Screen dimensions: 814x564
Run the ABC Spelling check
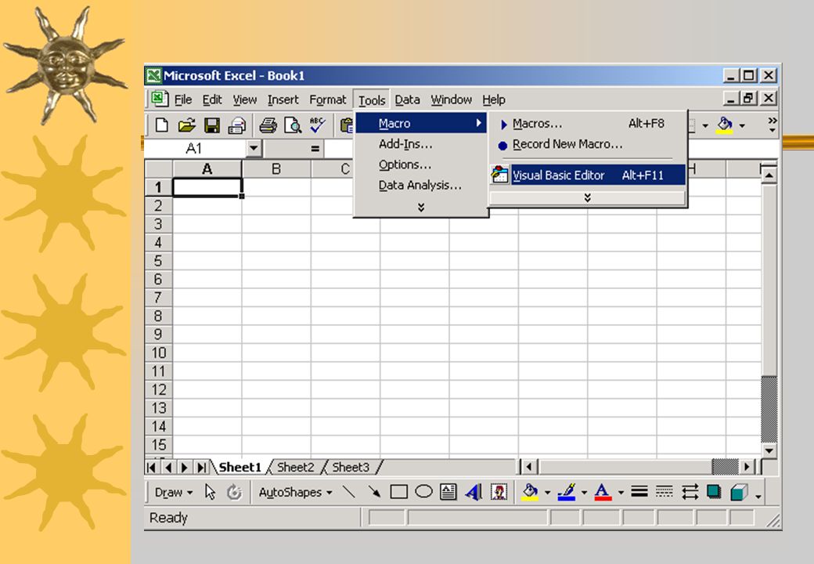point(317,125)
